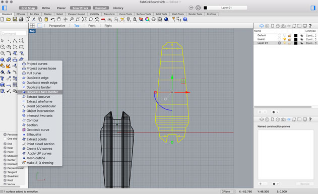
Task: Toggle the Quadrant object snap checkbox
Action: [5, 176]
